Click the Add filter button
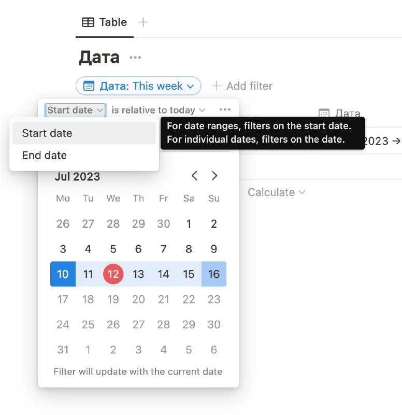Screen dimensions: 402x415 (x=242, y=86)
